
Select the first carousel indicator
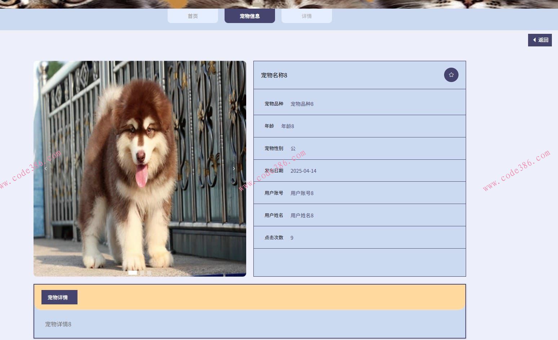132,273
